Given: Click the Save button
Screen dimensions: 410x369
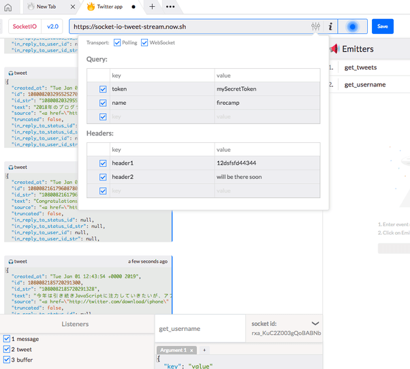Looking at the screenshot, I should pos(383,27).
